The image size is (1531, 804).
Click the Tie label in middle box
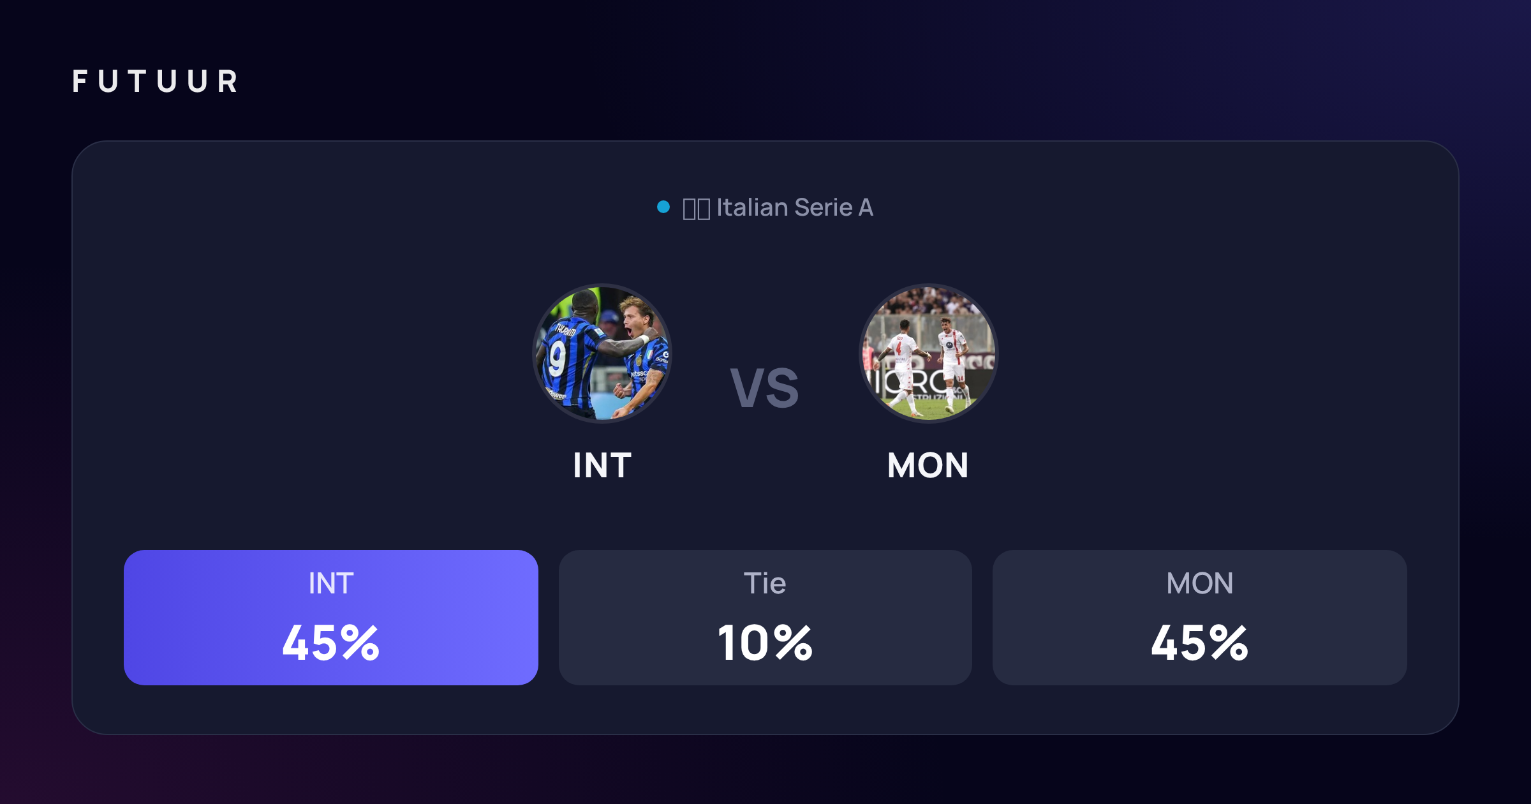tap(765, 583)
